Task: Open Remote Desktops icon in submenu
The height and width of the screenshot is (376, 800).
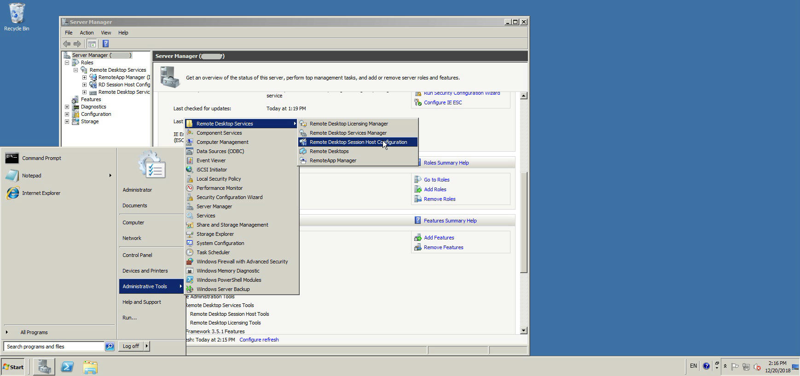Action: (303, 151)
